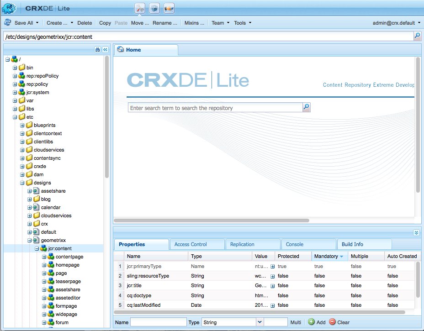Click the repository search term field
This screenshot has height=331, width=424.
tap(215, 108)
